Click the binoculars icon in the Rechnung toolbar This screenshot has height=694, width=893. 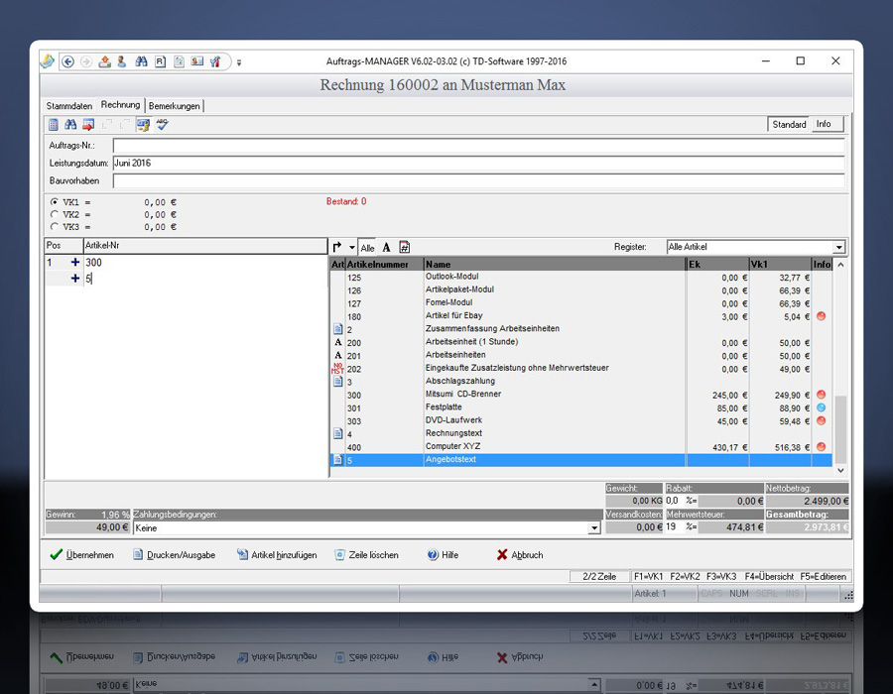pyautogui.click(x=70, y=124)
